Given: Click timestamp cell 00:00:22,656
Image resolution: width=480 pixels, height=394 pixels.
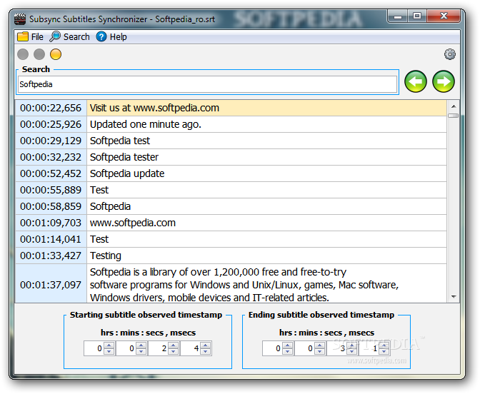Looking at the screenshot, I should click(x=51, y=108).
